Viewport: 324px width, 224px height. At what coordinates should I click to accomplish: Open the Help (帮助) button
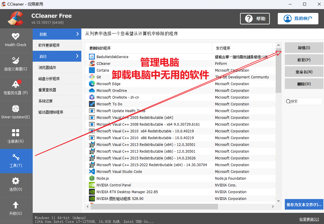pos(255,19)
